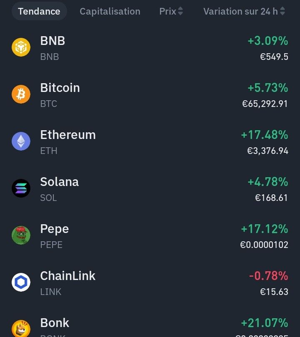Sort by Variation sur 24 h
The width and height of the screenshot is (300, 337).
pos(244,11)
